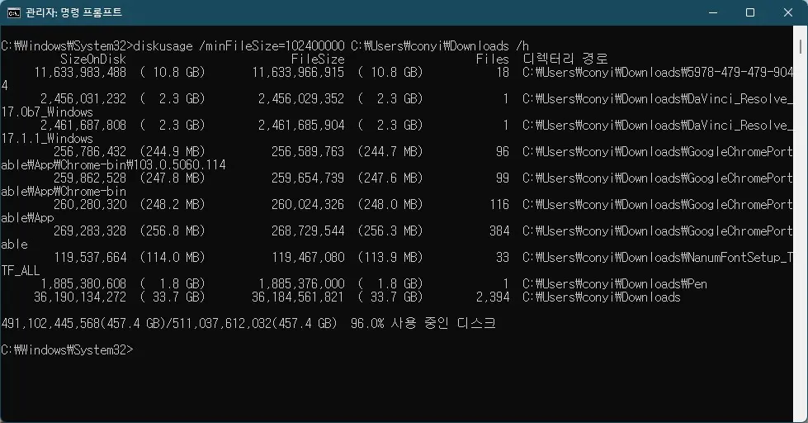
Task: Click the disk capacity '511,037,612,032(457.4 GB)'
Action: (254, 323)
